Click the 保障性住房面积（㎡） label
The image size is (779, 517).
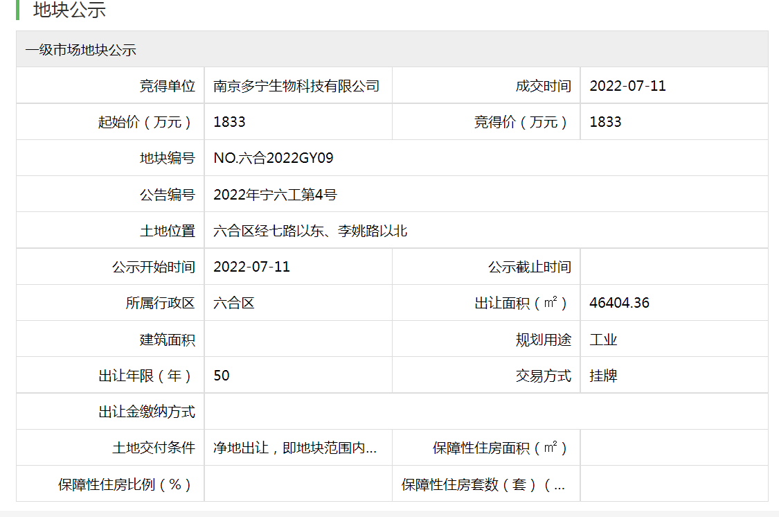point(499,448)
